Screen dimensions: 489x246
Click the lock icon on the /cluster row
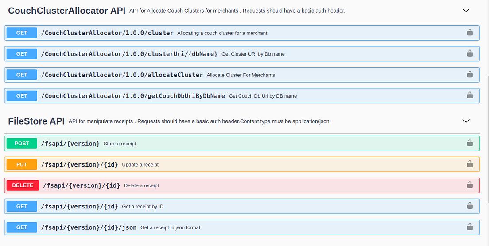pos(470,32)
